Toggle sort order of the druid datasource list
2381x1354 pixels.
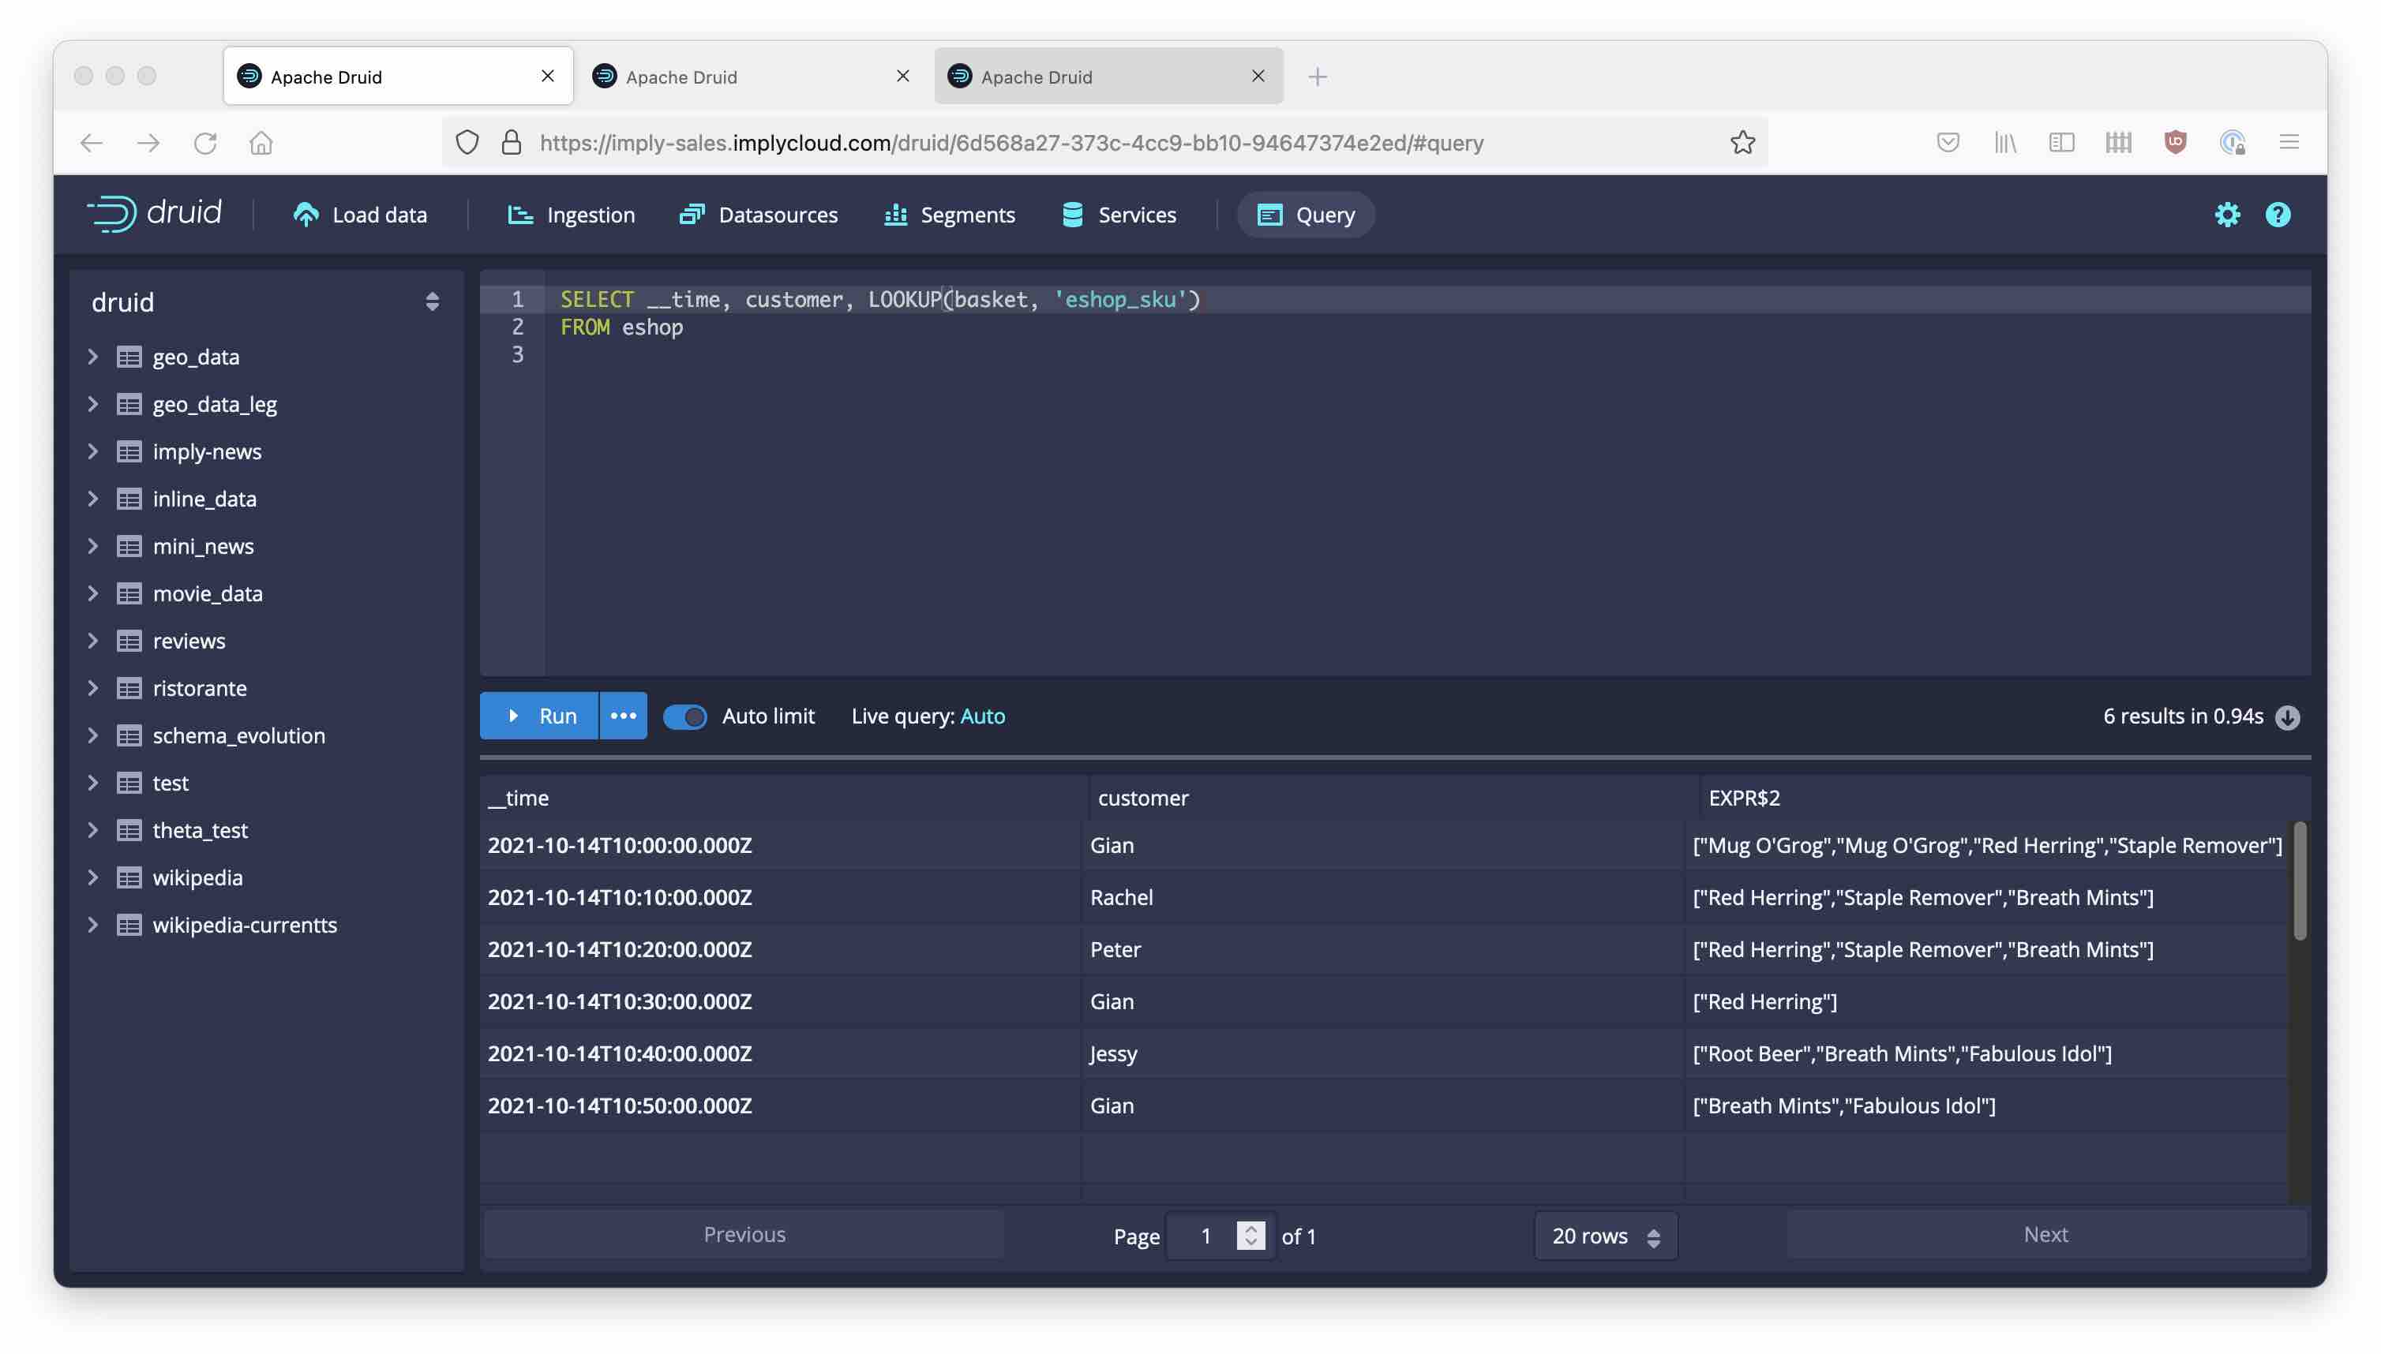pos(432,301)
